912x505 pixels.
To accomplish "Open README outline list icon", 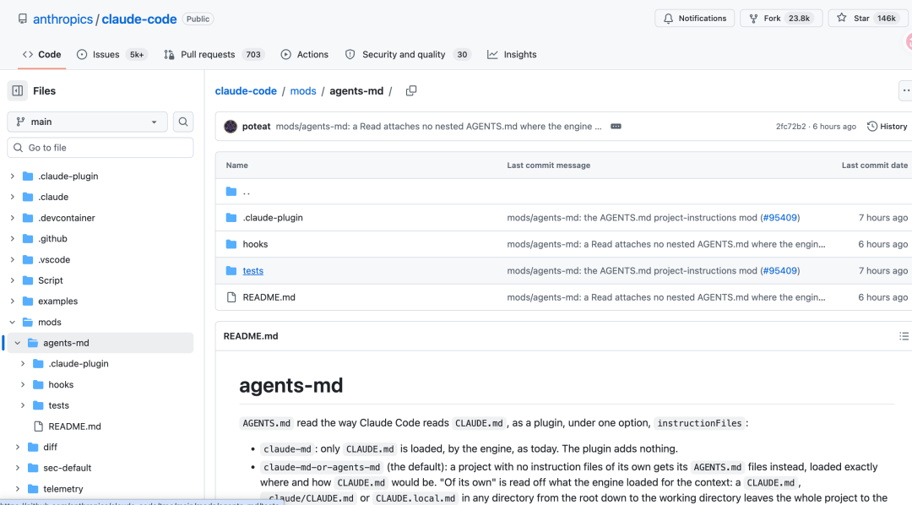I will click(904, 336).
